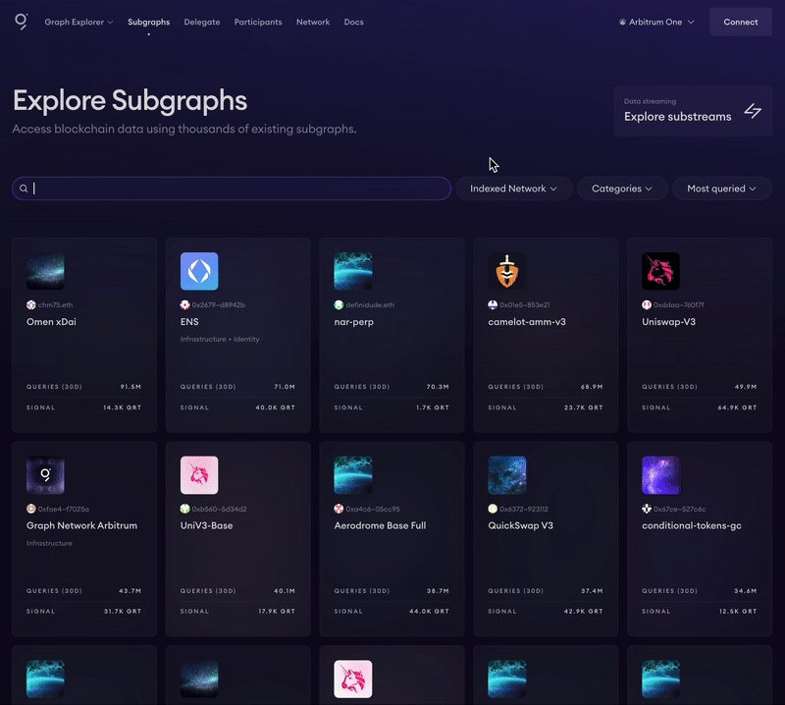Click the conditional-tokens-gc purple icon
Screen dimensions: 785x705
660,475
